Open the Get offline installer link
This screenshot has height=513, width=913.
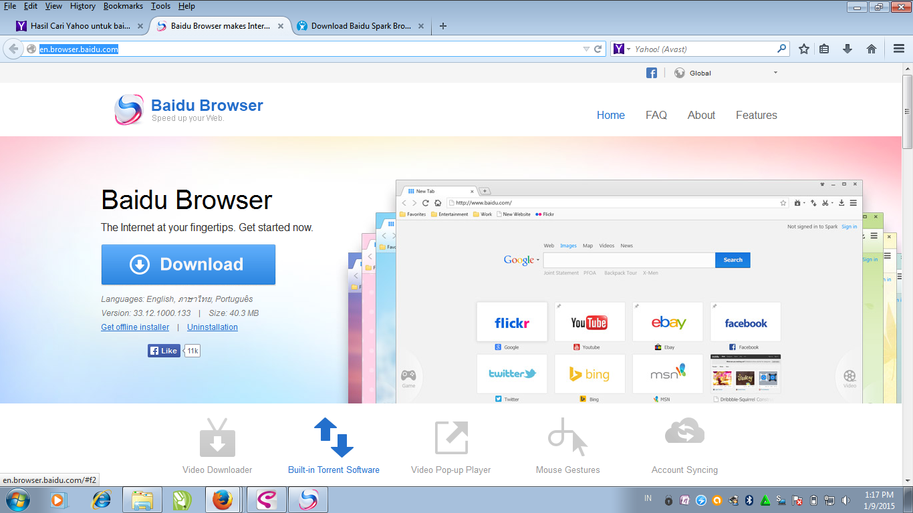point(135,327)
